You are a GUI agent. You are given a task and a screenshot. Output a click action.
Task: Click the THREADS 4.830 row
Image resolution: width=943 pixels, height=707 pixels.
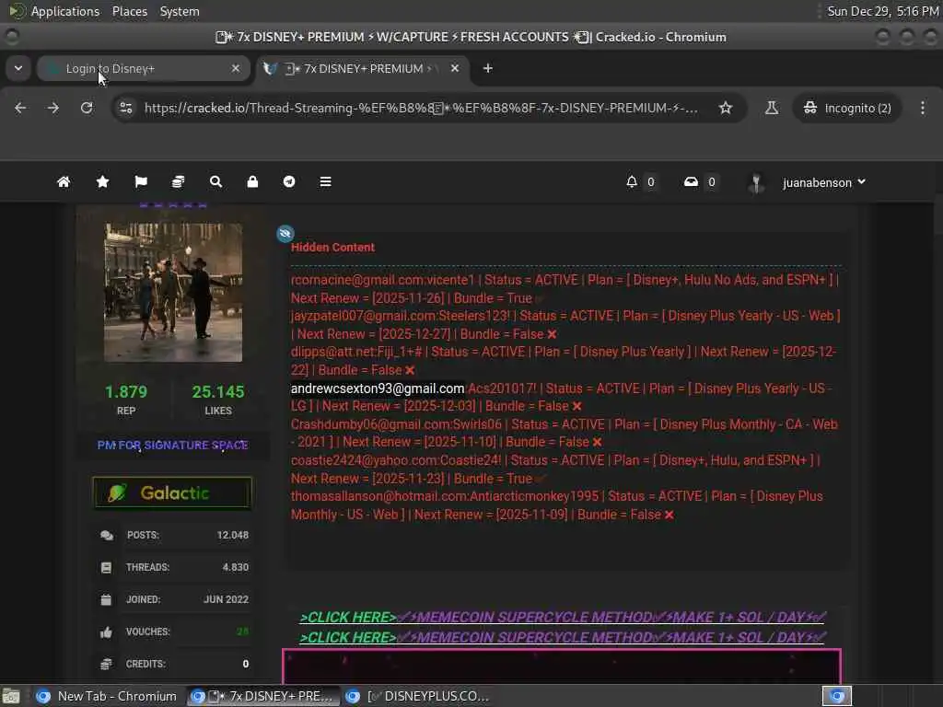[174, 567]
